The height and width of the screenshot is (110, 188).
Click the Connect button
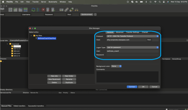pos(132,87)
